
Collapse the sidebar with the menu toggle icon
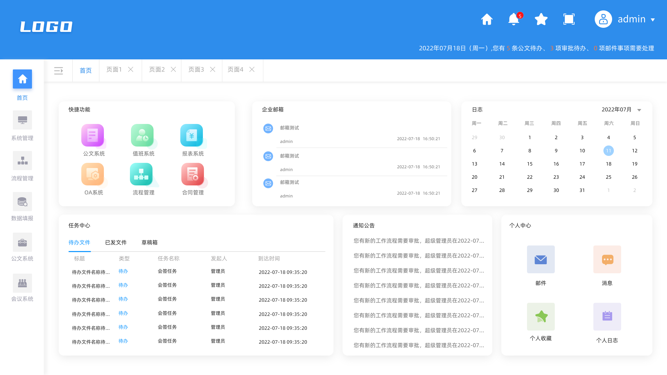pos(58,71)
